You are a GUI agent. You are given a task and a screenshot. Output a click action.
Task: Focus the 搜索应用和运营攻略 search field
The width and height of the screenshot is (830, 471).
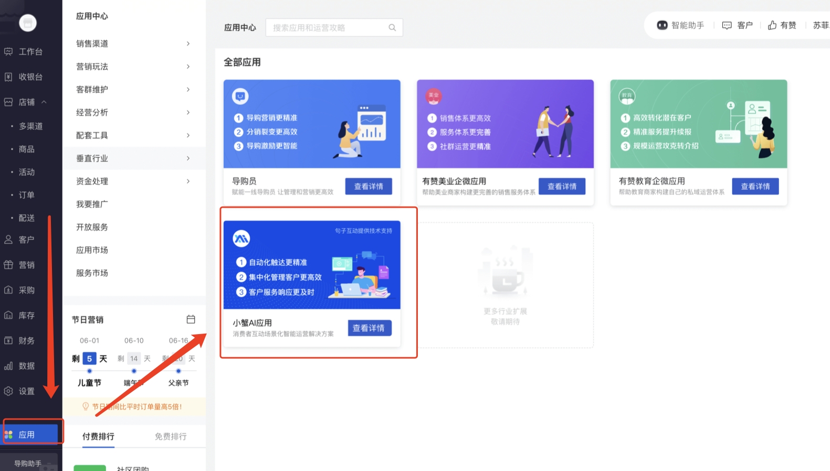pos(334,28)
